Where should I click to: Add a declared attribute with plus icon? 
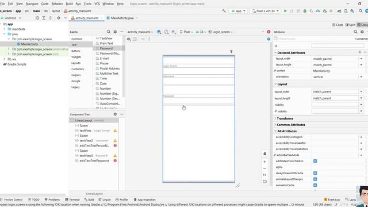360,52
